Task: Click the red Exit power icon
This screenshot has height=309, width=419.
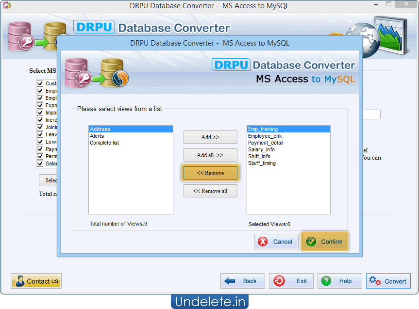Action: point(279,281)
